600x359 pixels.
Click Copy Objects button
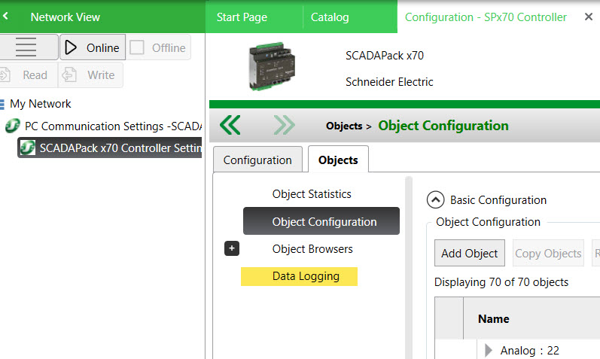pos(548,253)
